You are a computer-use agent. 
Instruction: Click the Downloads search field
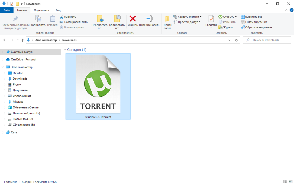coord(267,40)
